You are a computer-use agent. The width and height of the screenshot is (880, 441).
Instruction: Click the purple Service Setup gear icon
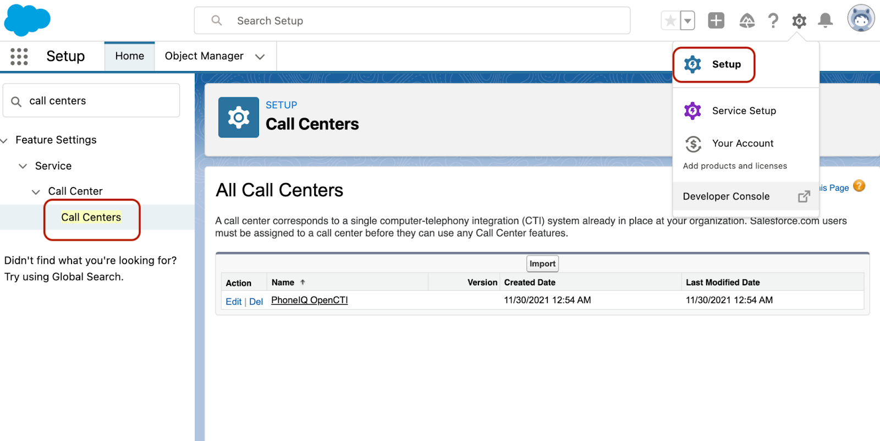pyautogui.click(x=692, y=111)
